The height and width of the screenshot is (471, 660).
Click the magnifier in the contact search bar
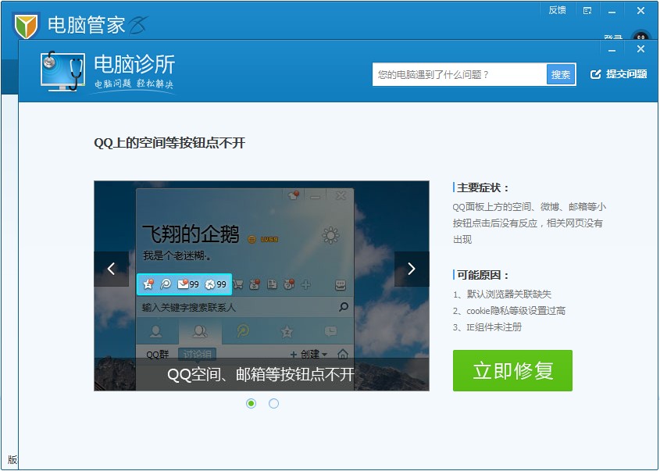[x=342, y=305]
